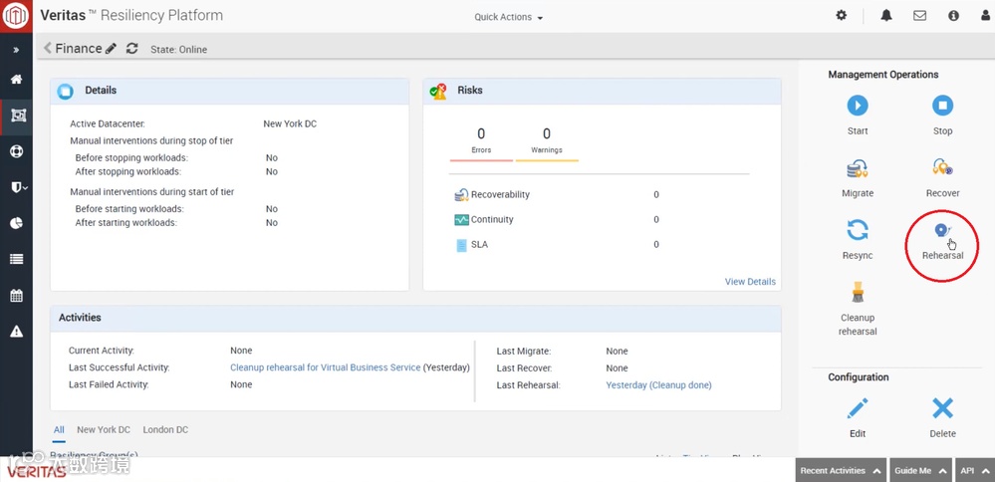The width and height of the screenshot is (995, 482).
Task: Open View Details in Risks panel
Action: tap(750, 282)
